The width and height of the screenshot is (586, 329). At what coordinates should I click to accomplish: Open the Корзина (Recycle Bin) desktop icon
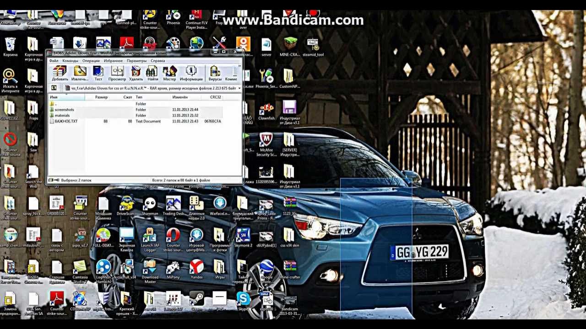coord(10,47)
